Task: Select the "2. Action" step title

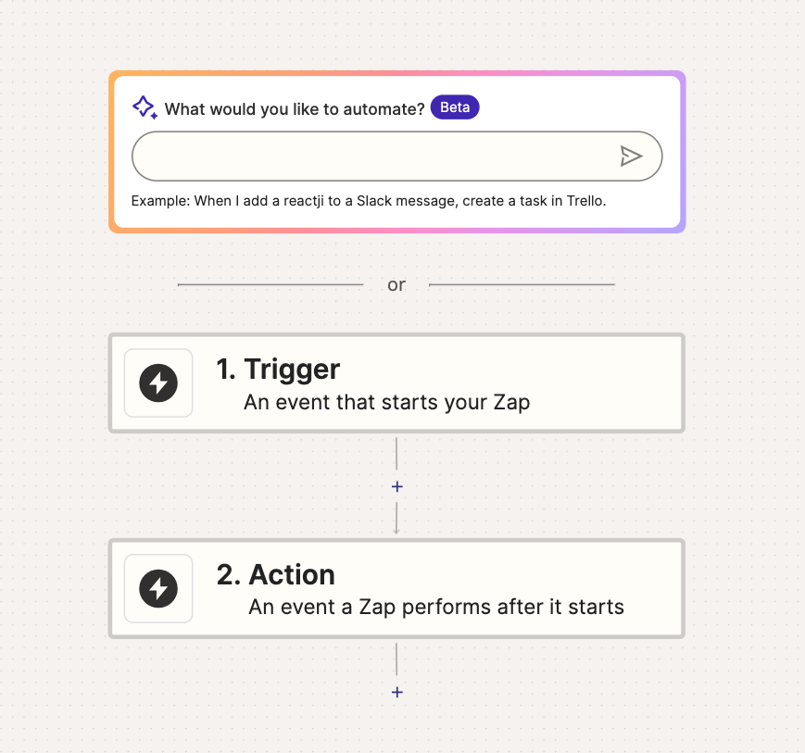Action: [x=276, y=575]
